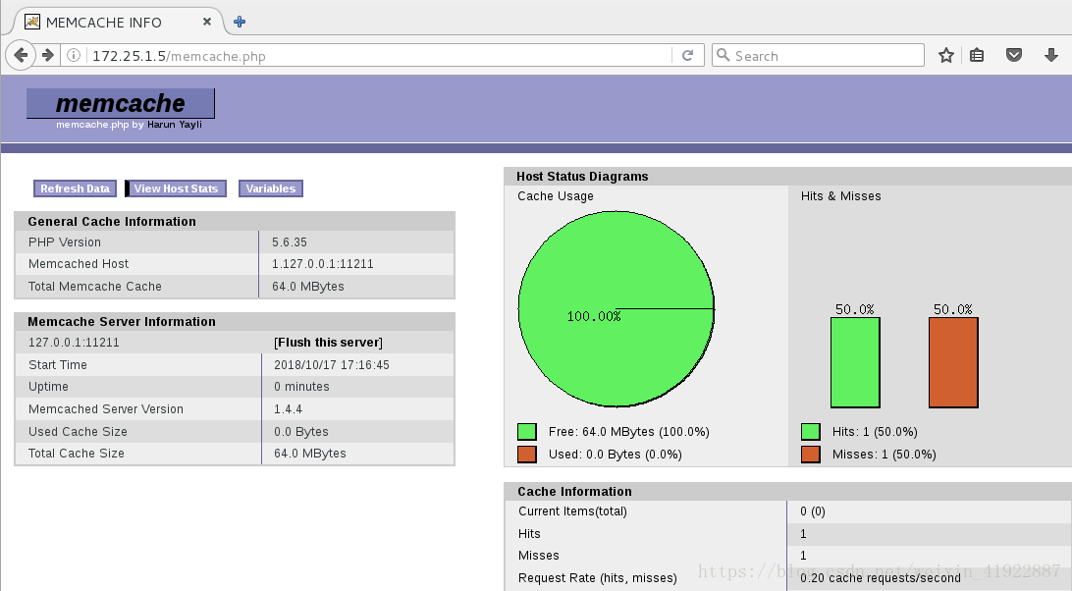Click the Save to Pocket icon
1072x591 pixels.
[x=1015, y=55]
